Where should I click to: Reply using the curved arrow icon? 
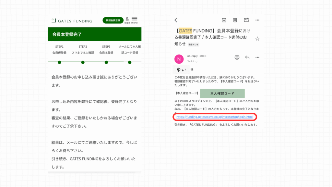click(x=247, y=57)
